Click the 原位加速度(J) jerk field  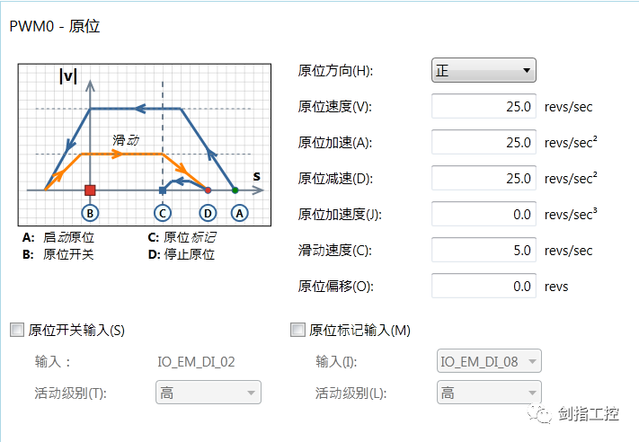click(x=484, y=214)
